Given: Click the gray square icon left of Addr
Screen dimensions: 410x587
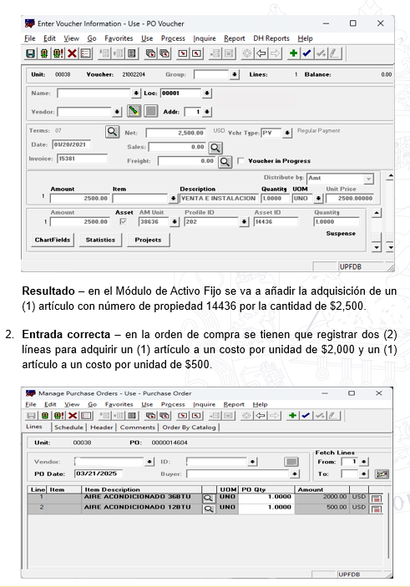Looking at the screenshot, I should pos(150,111).
